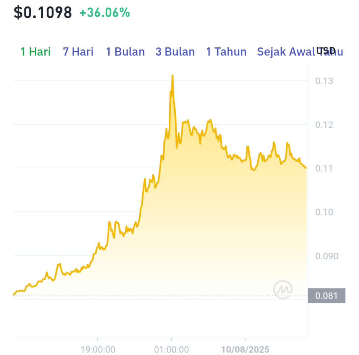Click the highest peak of the chart
The image size is (359, 355).
tap(172, 76)
